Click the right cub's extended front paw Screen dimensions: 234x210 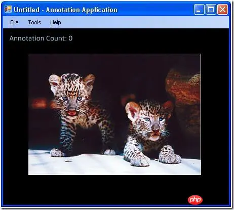[140, 160]
